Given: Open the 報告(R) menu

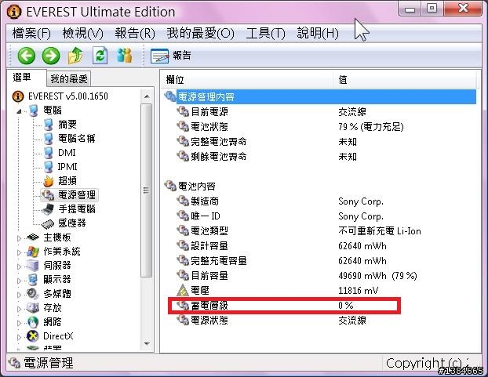Looking at the screenshot, I should (135, 33).
